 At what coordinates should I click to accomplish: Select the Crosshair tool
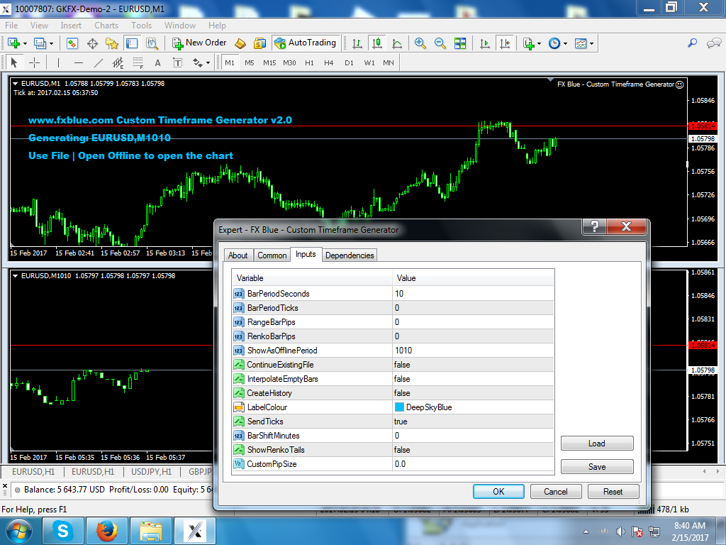click(34, 62)
